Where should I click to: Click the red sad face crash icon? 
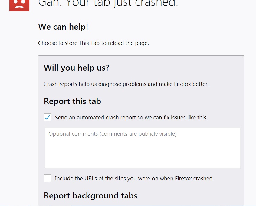pyautogui.click(x=19, y=5)
